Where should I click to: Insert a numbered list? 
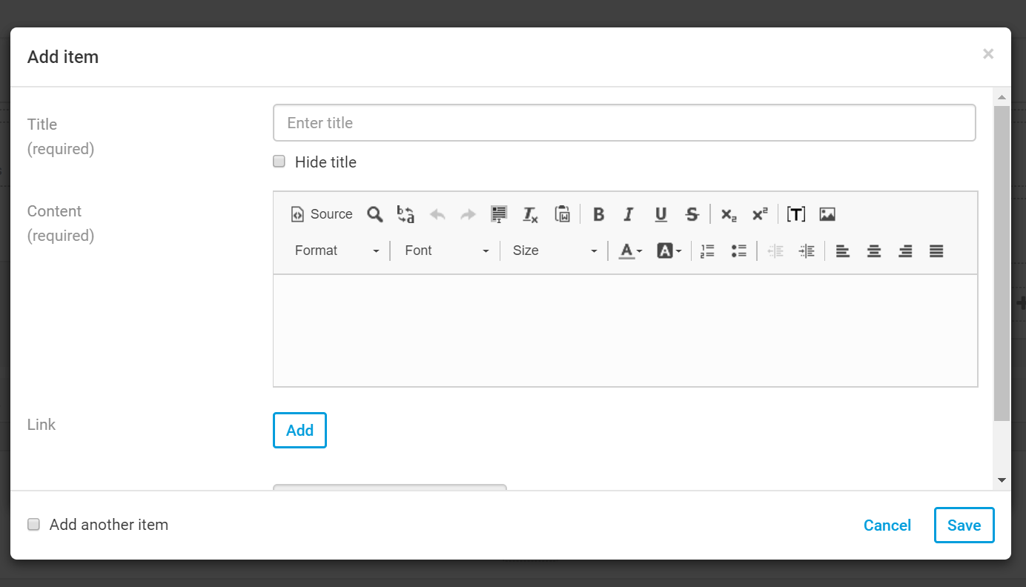click(x=707, y=251)
